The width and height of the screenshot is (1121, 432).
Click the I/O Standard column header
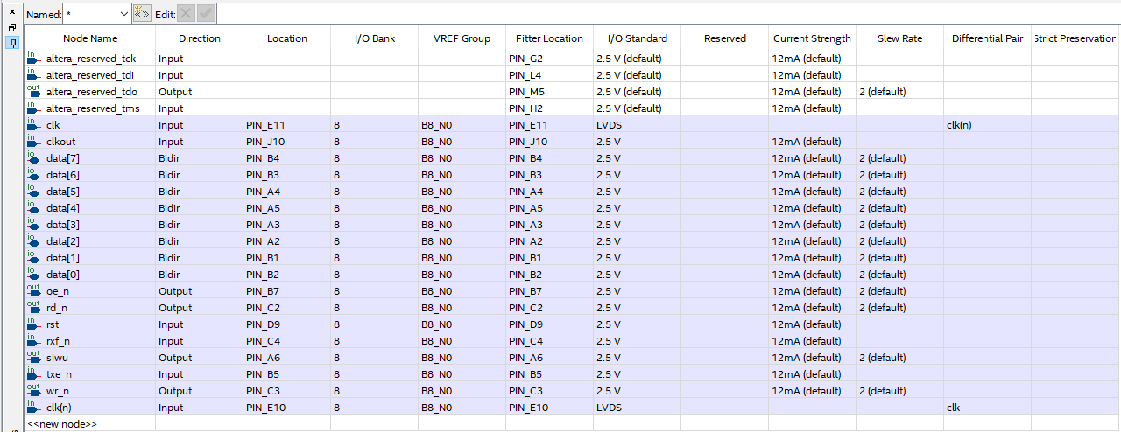637,38
